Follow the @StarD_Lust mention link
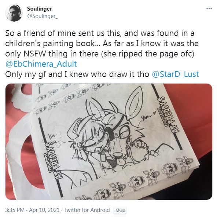Image resolution: width=217 pixels, height=220 pixels. pos(175,74)
